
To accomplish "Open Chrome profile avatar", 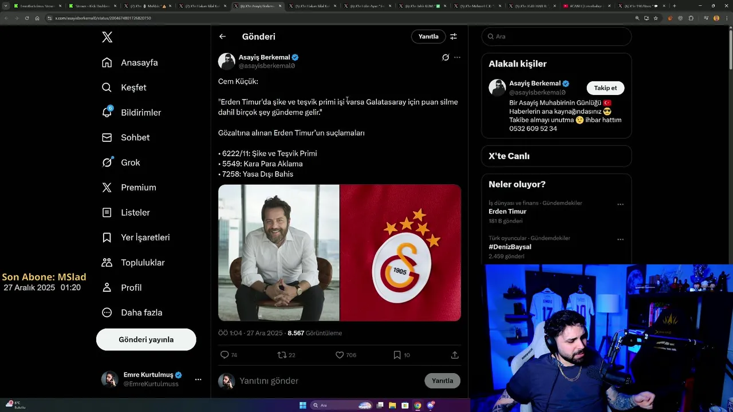I will point(716,18).
